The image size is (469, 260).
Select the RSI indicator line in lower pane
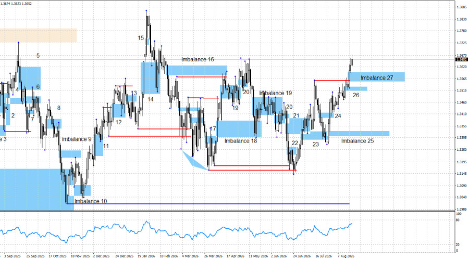tap(176, 231)
